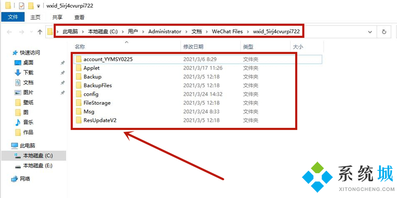Sort by the 名称 column header
Image resolution: width=397 pixels, height=198 pixels.
click(79, 47)
